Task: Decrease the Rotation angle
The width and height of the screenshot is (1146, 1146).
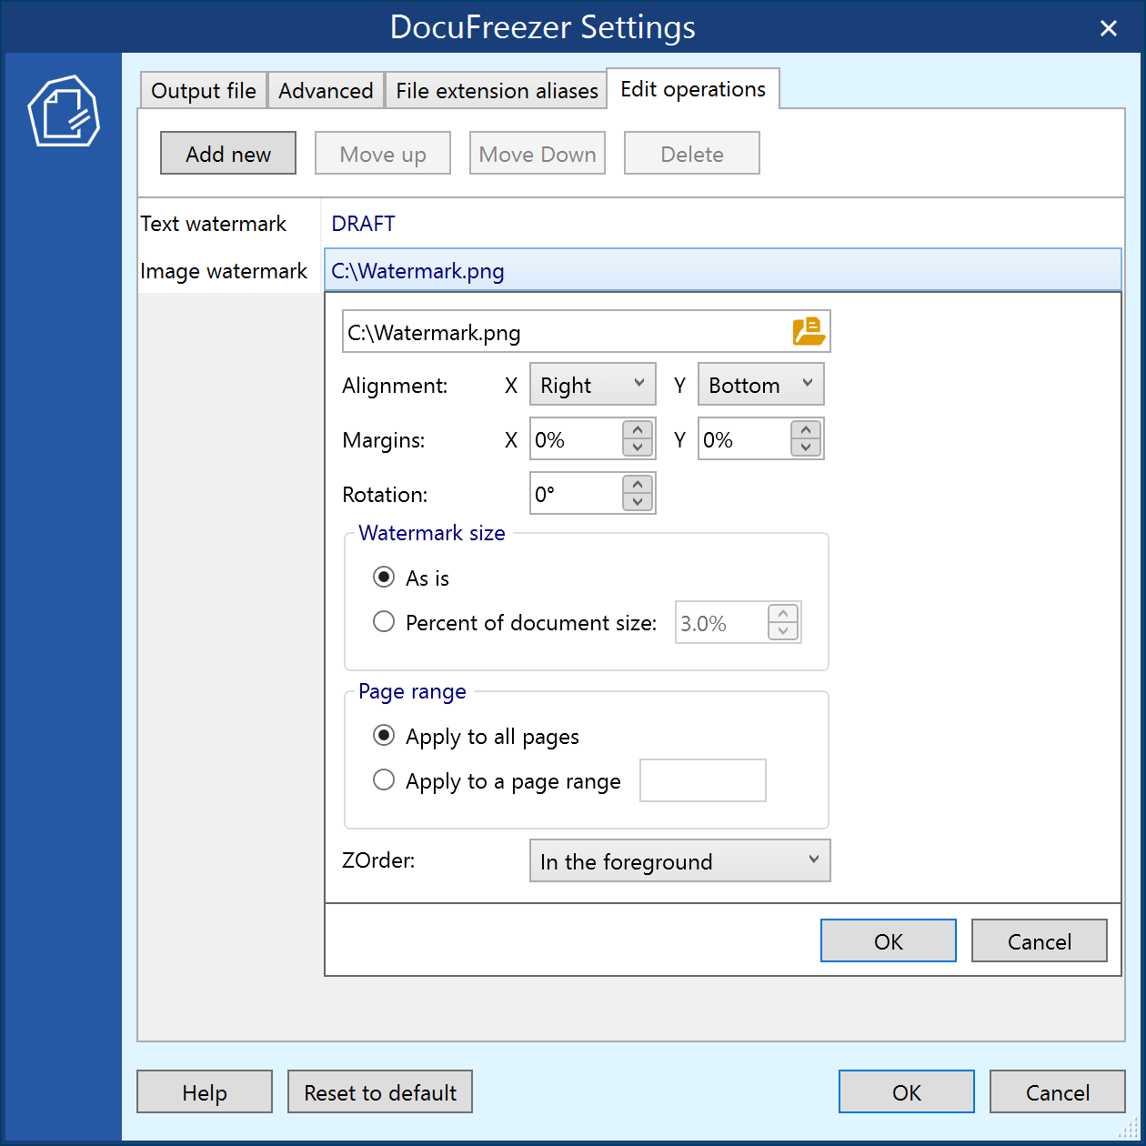Action: [x=638, y=503]
